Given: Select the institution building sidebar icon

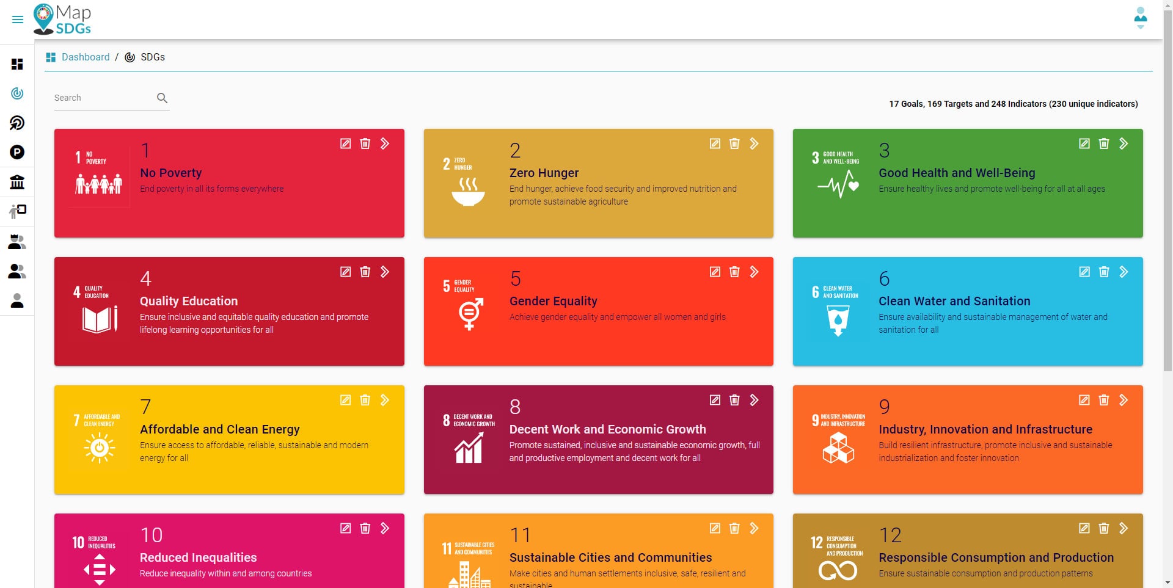Looking at the screenshot, I should click(17, 182).
